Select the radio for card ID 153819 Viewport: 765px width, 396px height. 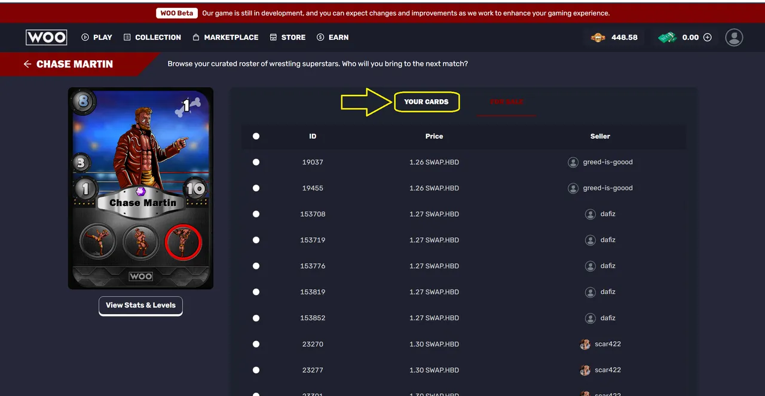256,292
